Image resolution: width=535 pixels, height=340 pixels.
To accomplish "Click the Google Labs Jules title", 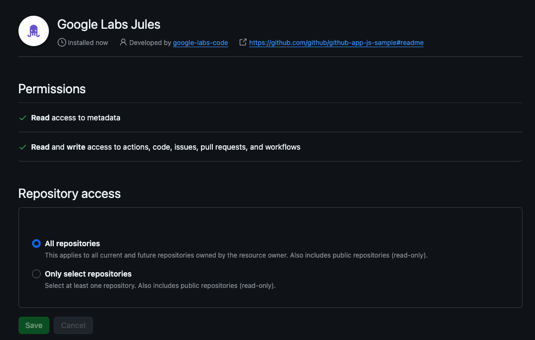I will [x=109, y=24].
